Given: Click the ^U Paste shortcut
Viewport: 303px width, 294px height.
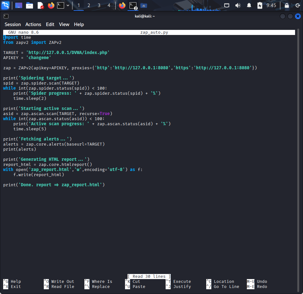Looking at the screenshot, I should (135, 286).
